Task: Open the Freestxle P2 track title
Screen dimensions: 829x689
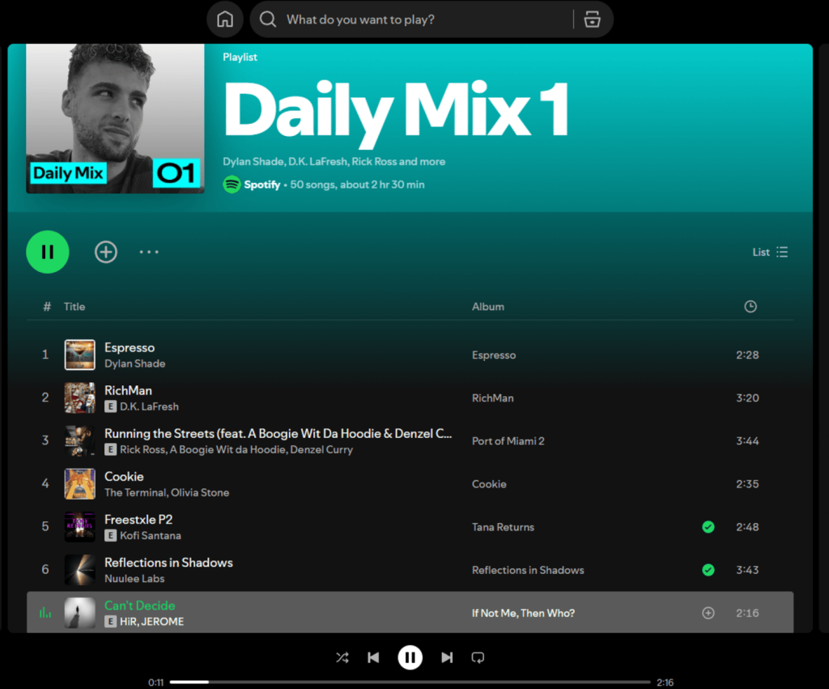Action: [x=138, y=519]
